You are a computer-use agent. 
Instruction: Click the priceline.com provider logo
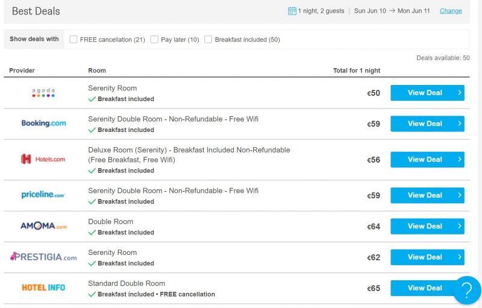43,195
